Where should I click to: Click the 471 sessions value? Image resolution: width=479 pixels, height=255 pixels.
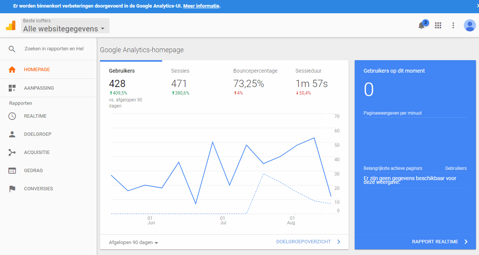coord(179,84)
